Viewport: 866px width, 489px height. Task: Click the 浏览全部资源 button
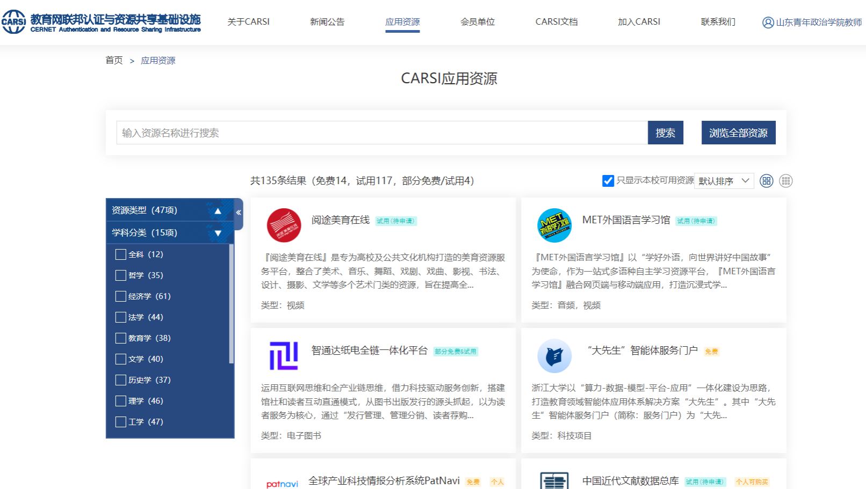(x=738, y=133)
